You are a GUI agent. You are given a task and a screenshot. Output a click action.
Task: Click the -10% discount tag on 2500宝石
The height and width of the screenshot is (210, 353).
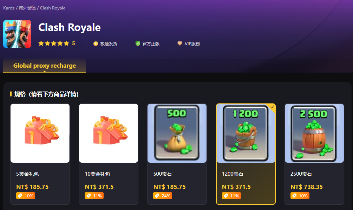click(x=300, y=196)
